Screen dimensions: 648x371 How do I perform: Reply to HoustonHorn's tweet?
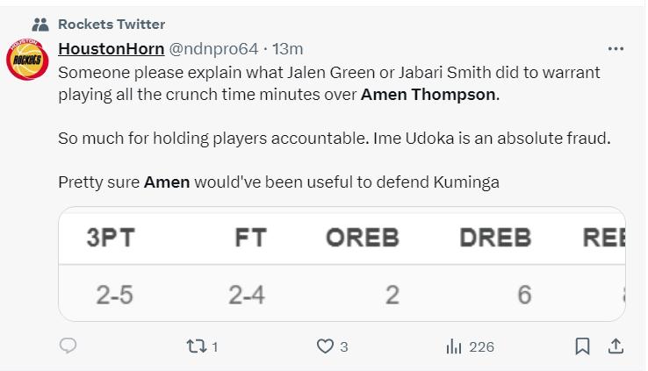[68, 346]
